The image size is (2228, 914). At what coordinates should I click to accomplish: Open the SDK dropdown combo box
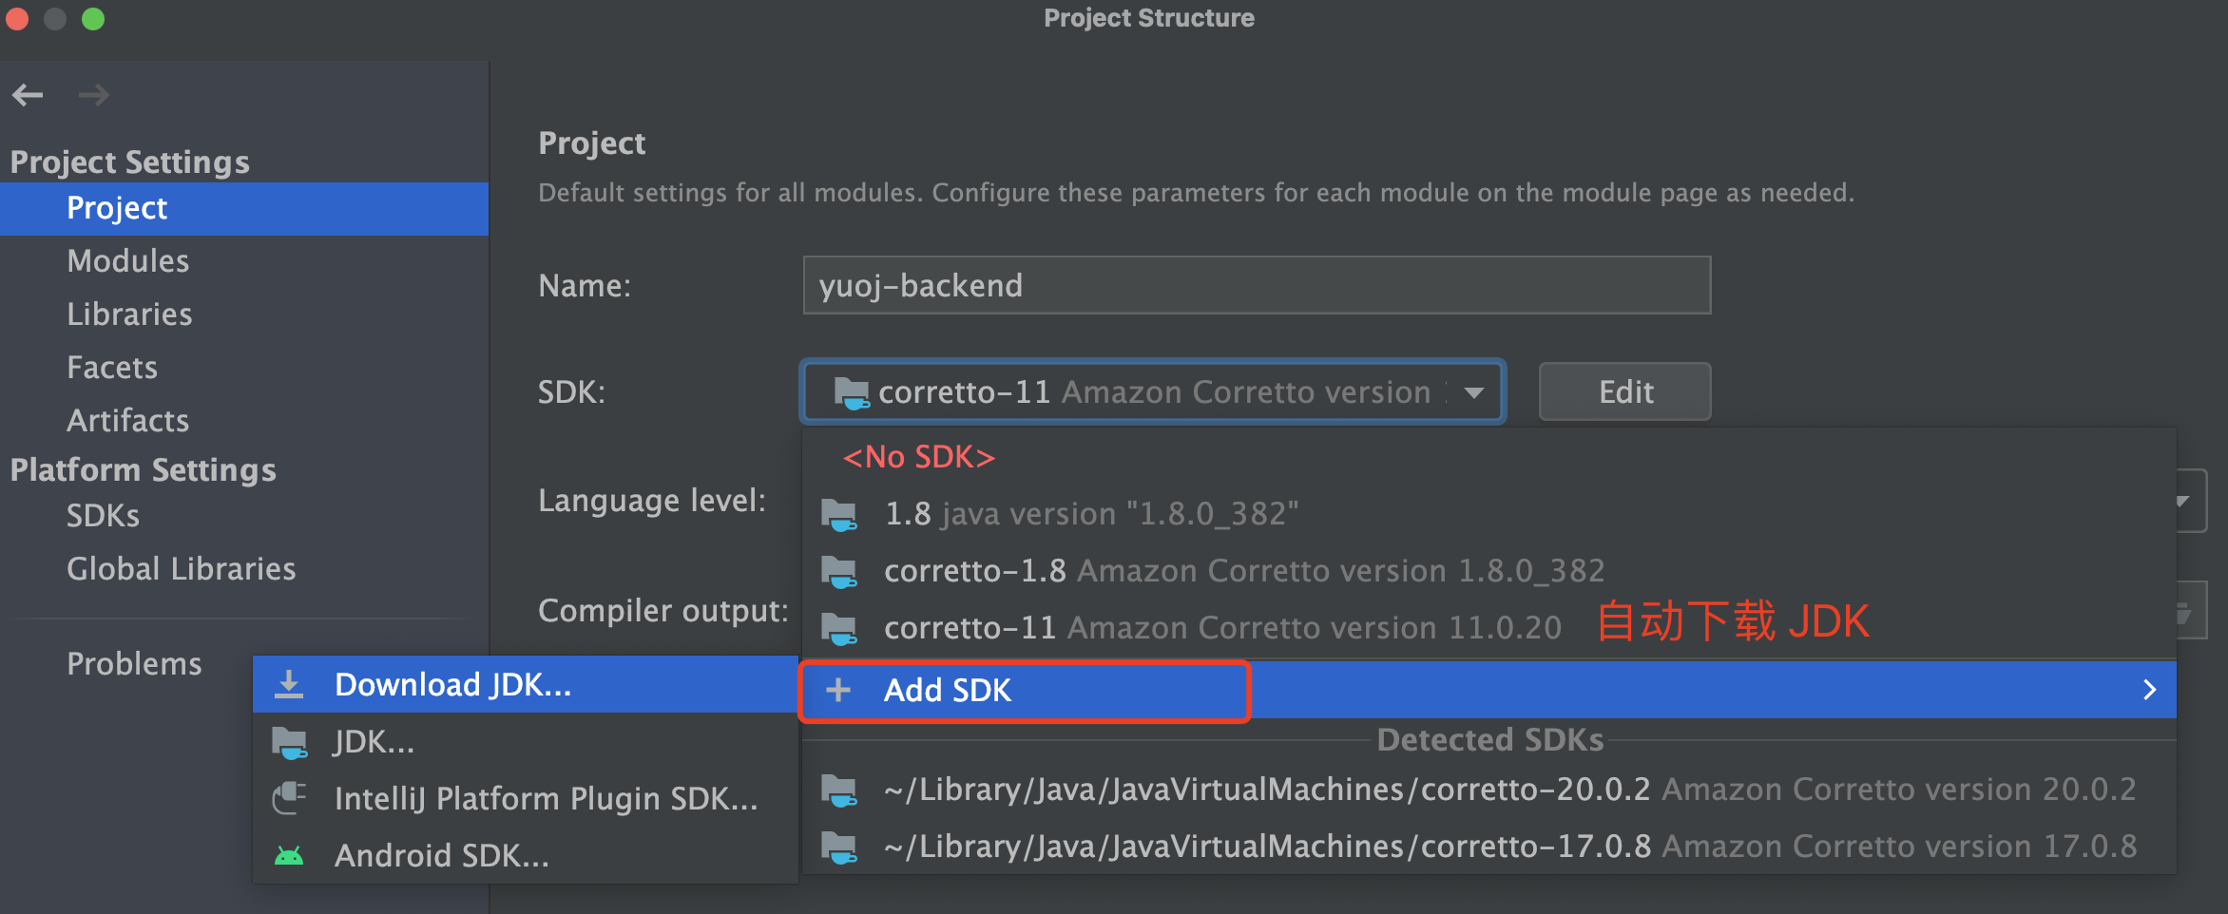pos(1152,391)
